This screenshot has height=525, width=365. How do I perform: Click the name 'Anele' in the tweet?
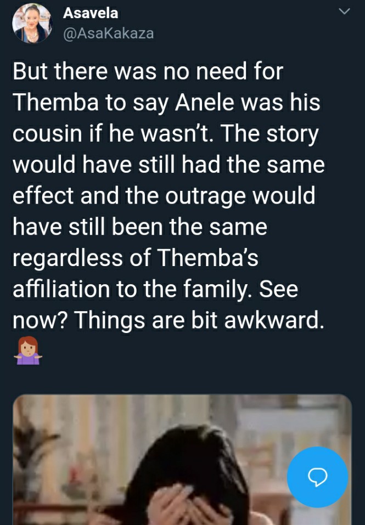[205, 102]
